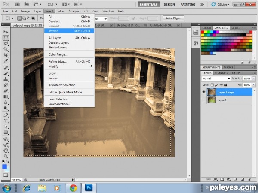Launch Adobe Bridge from application bar

[18, 4]
